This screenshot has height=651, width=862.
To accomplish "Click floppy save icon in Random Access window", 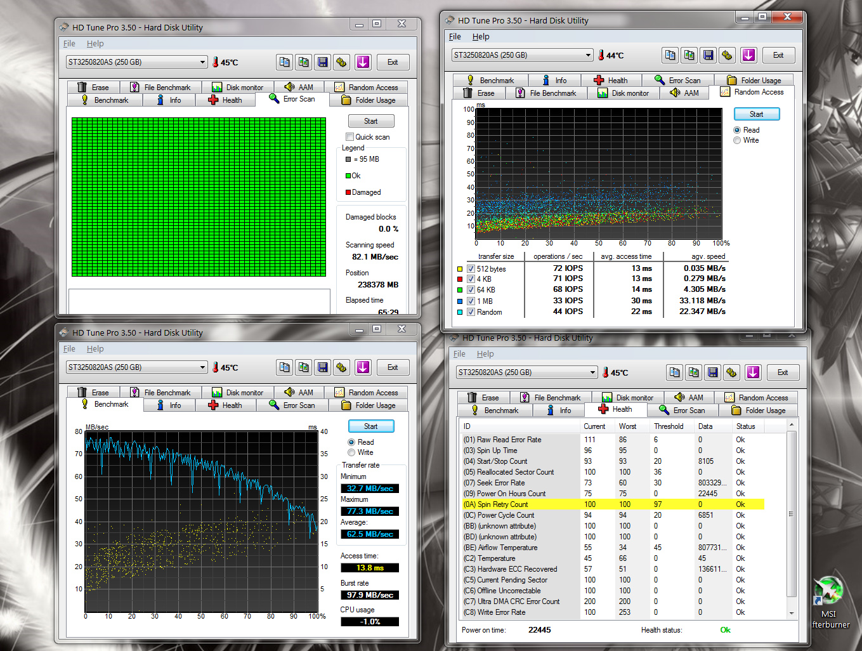I will click(x=709, y=55).
